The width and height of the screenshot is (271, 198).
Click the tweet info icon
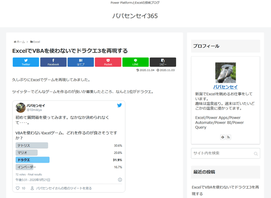click(x=120, y=180)
